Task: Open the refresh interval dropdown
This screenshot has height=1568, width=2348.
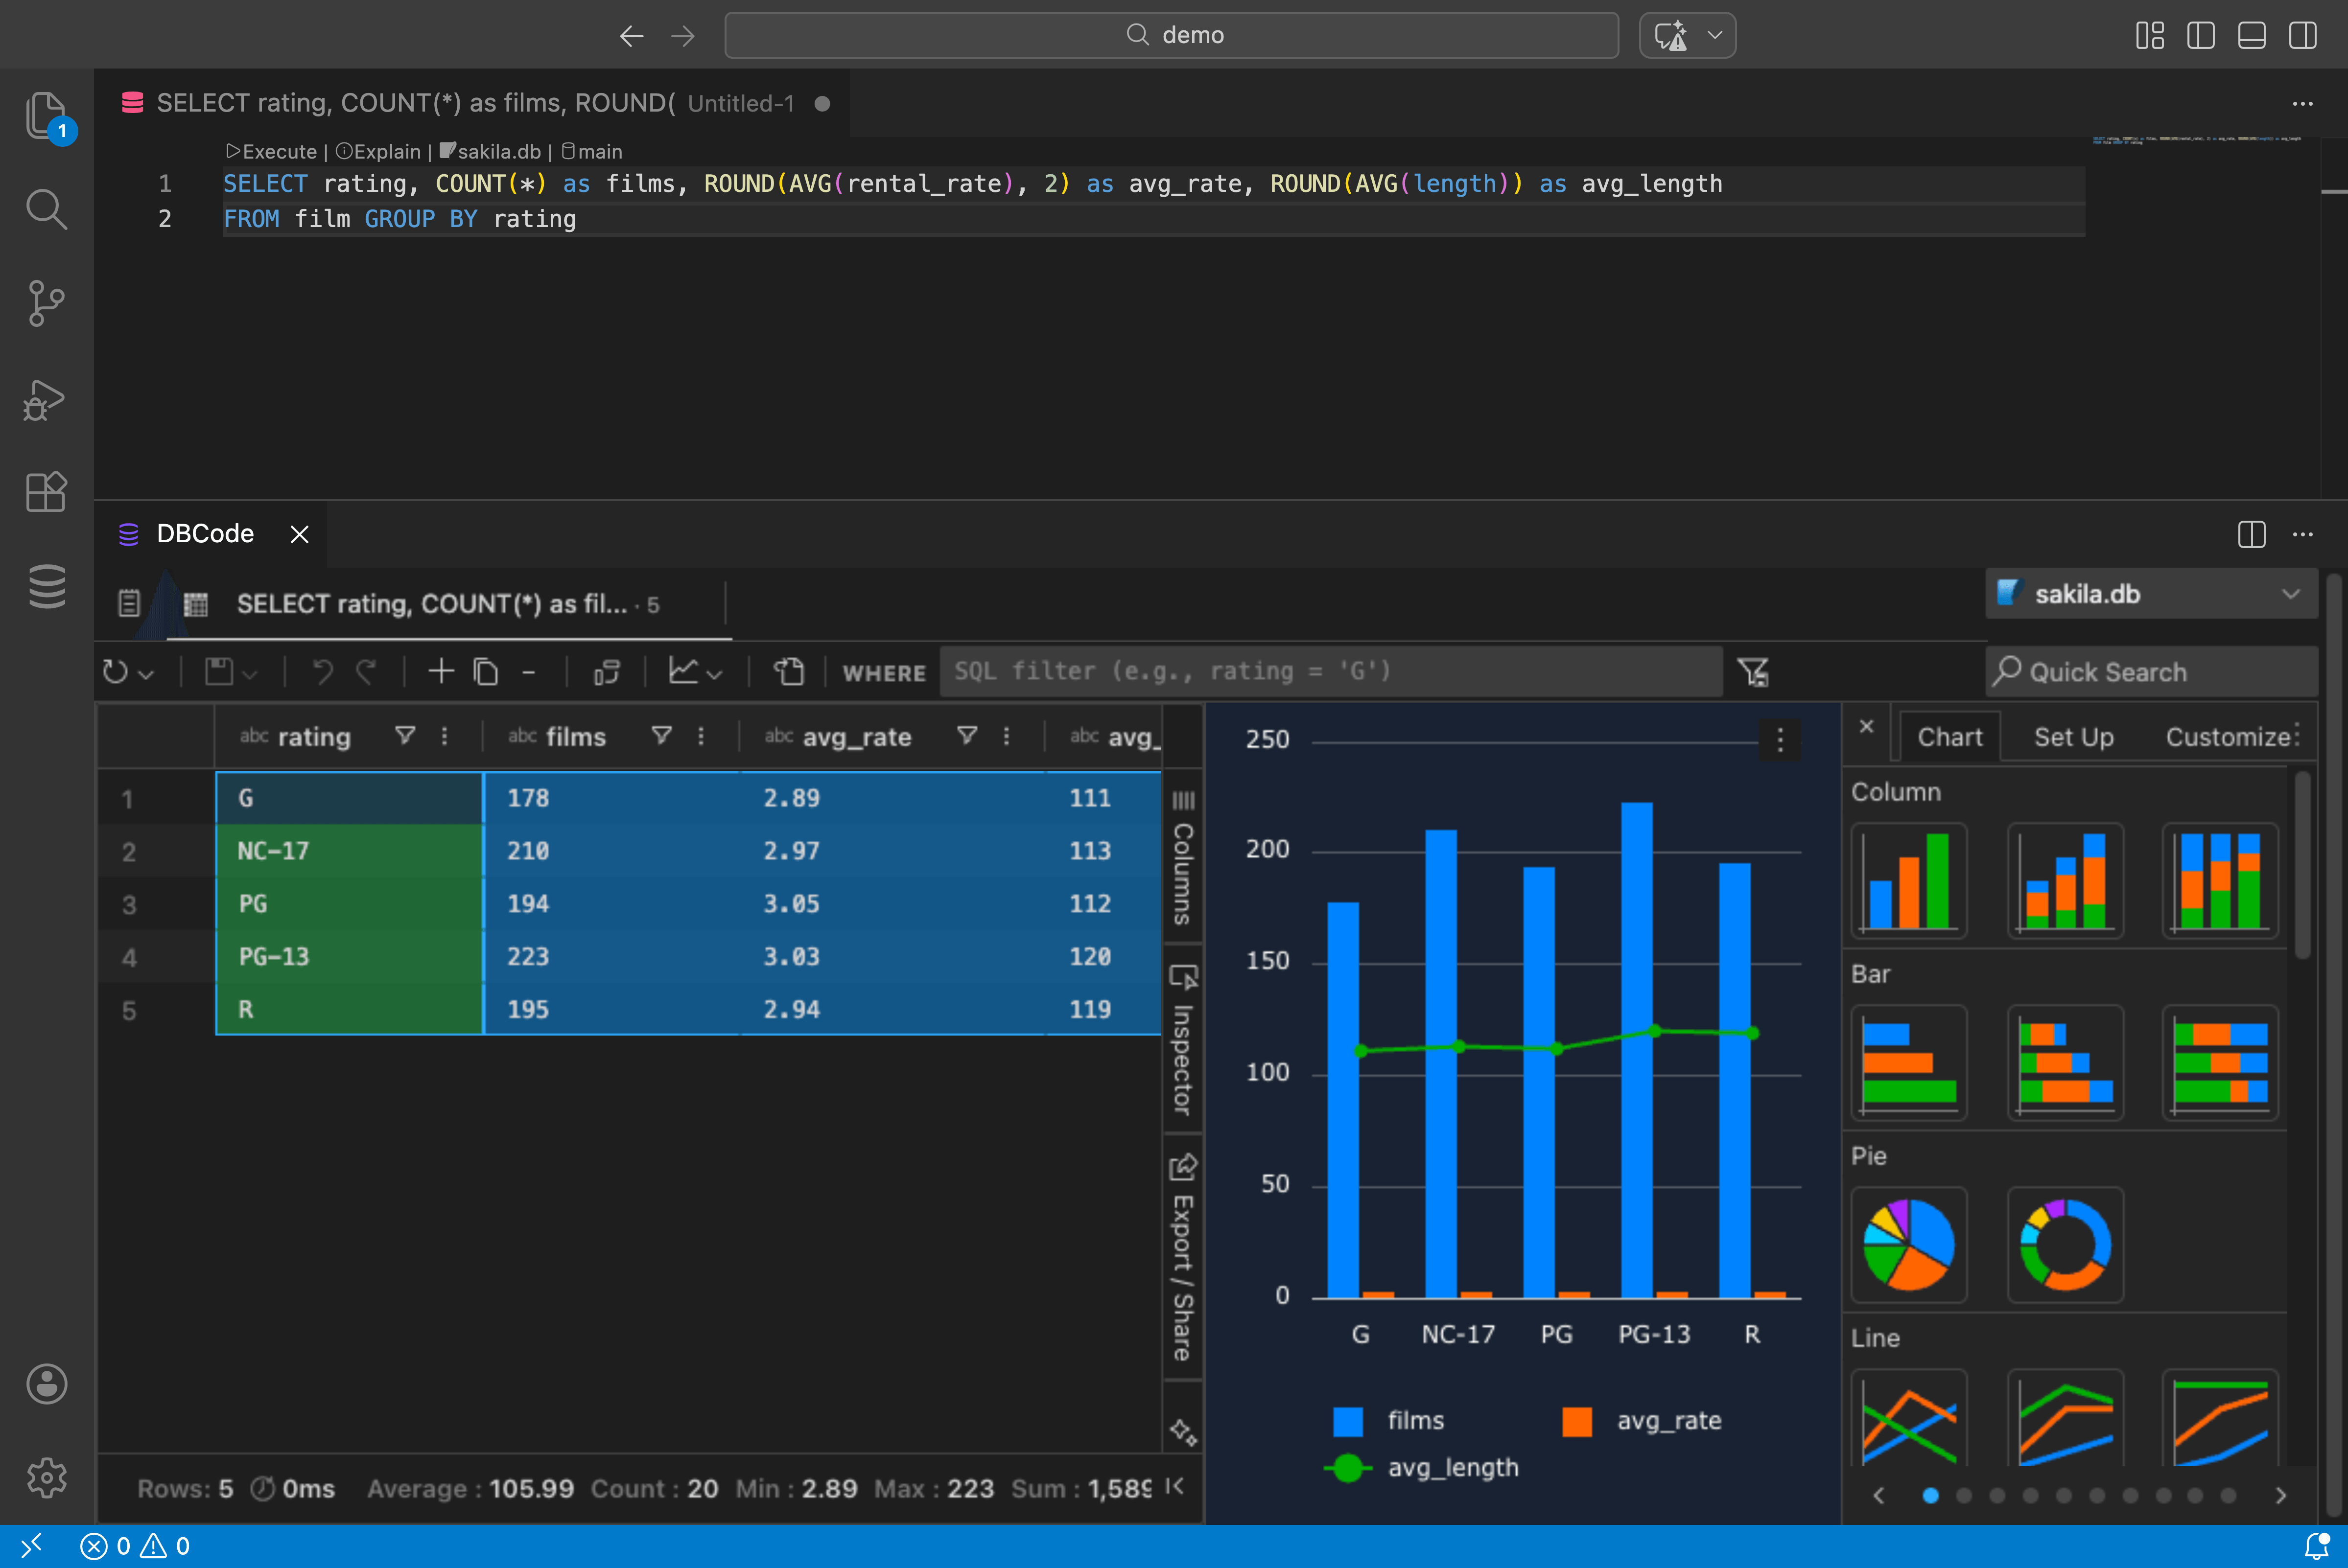Action: click(146, 674)
